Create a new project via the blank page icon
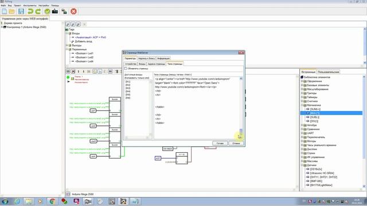 click(x=4, y=11)
